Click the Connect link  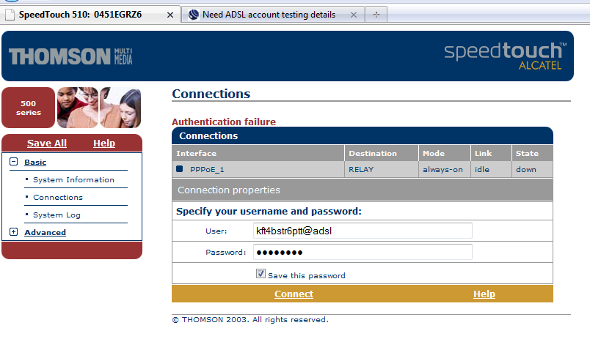tap(294, 294)
